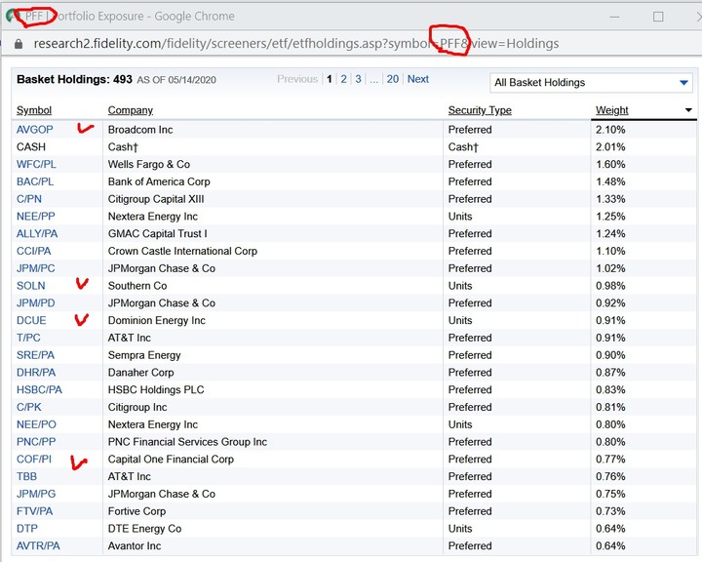This screenshot has width=702, height=562.
Task: Open the DHR/PA symbol link
Action: [x=36, y=373]
